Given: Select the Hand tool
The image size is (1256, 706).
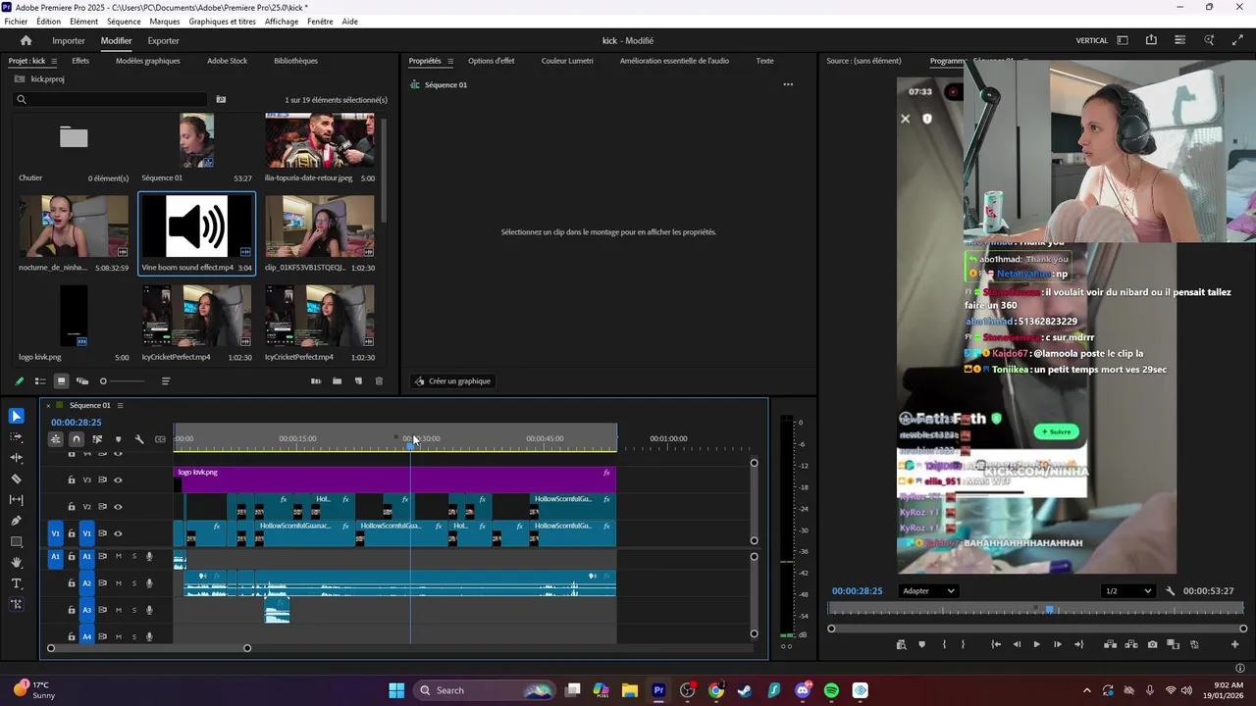Looking at the screenshot, I should coord(17,563).
